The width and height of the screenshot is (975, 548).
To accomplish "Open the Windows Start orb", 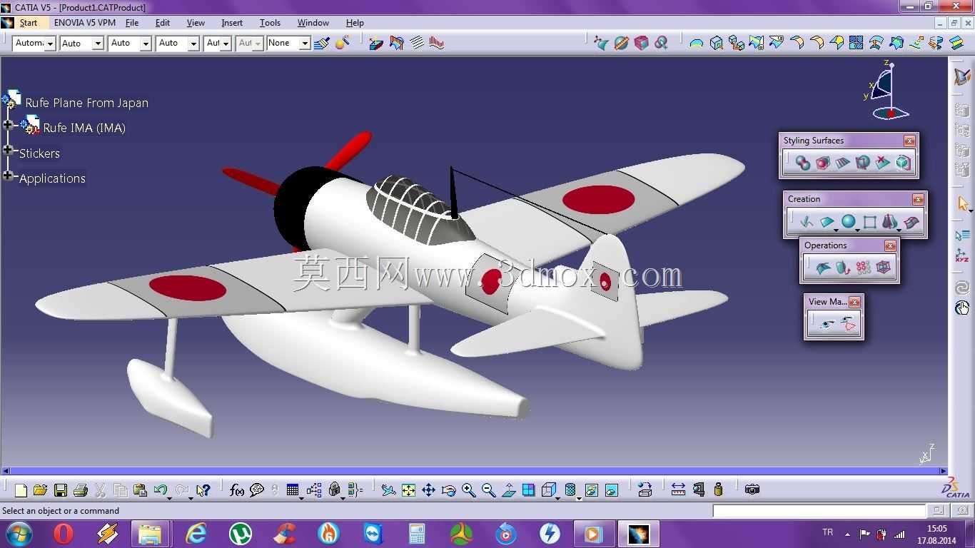I will click(x=19, y=533).
